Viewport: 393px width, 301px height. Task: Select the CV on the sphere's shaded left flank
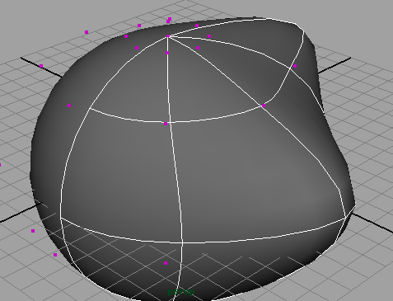pos(69,106)
